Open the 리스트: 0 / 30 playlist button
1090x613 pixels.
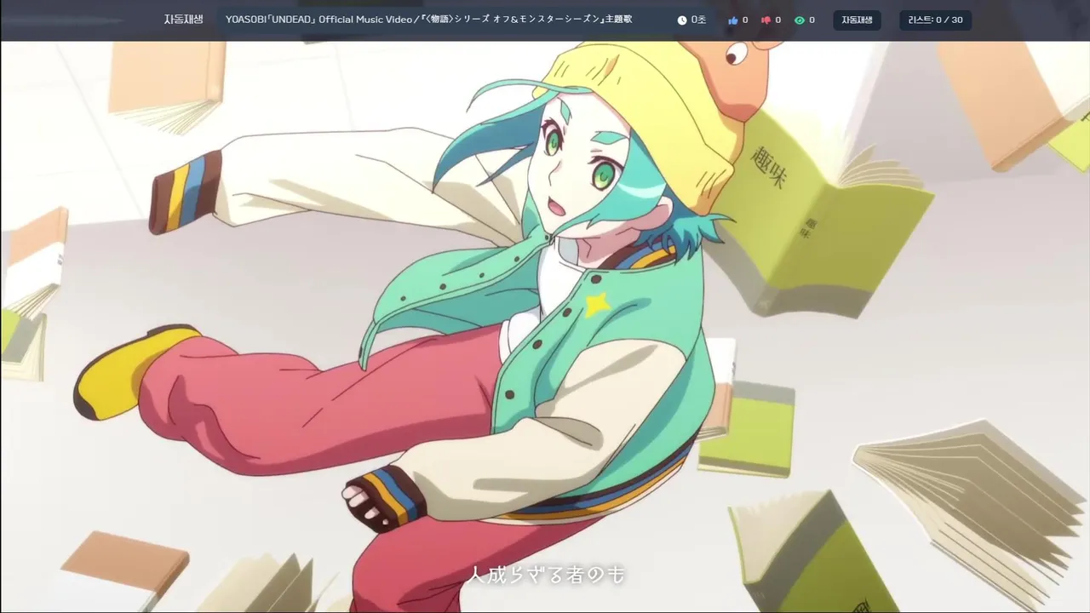tap(935, 20)
